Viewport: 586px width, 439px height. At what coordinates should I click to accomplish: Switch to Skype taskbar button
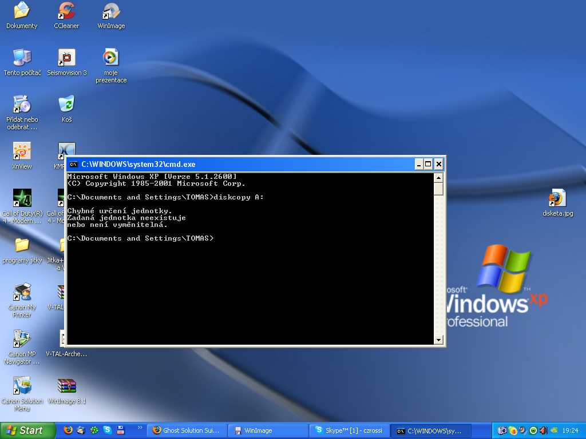(x=349, y=430)
